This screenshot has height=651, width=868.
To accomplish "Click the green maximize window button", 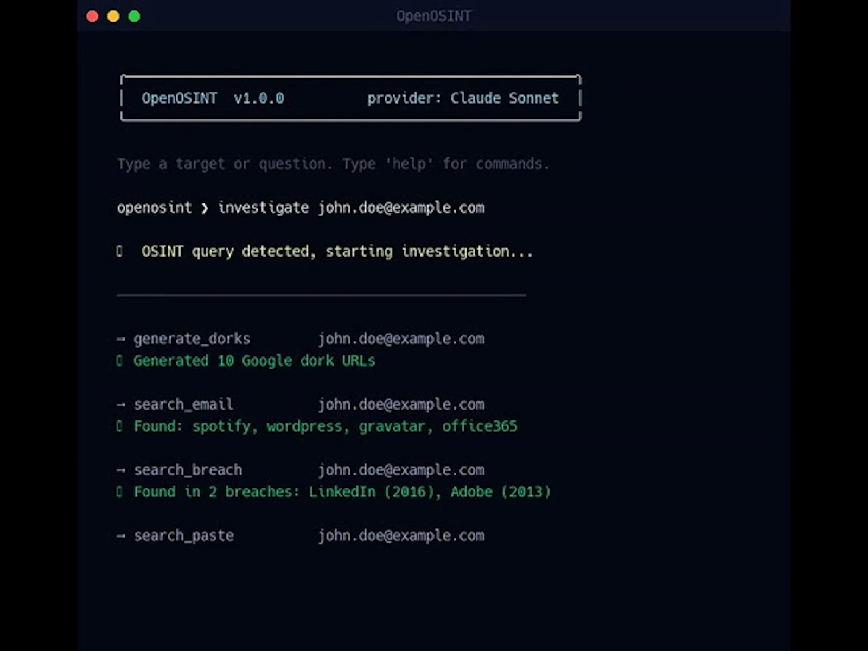I will [135, 16].
